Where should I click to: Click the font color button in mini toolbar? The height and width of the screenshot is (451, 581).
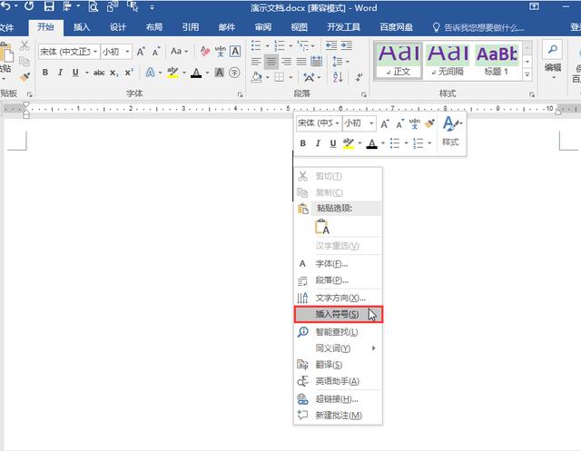(x=372, y=143)
